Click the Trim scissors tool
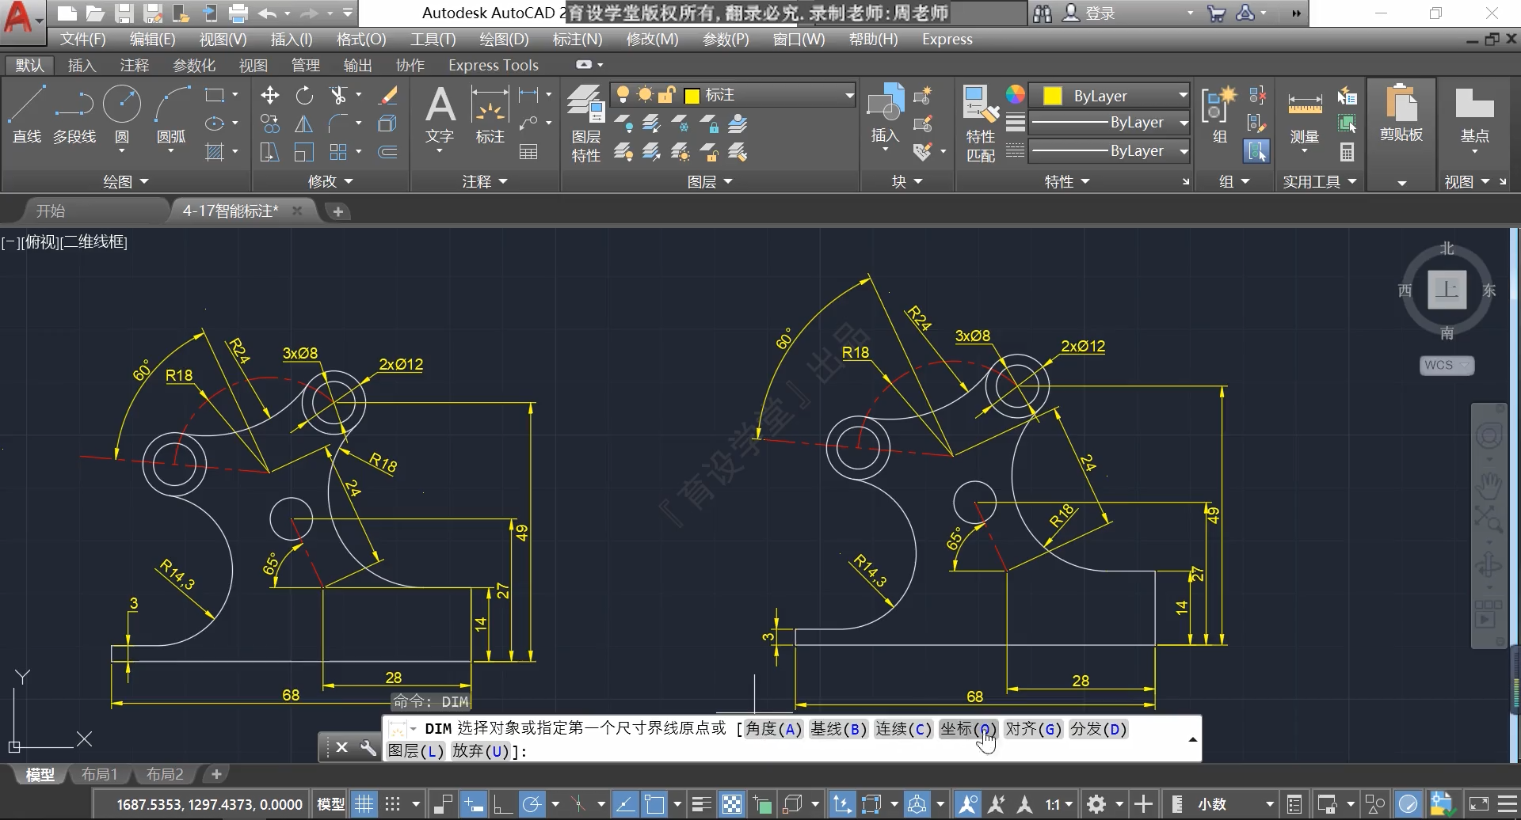This screenshot has height=820, width=1521. 339,96
